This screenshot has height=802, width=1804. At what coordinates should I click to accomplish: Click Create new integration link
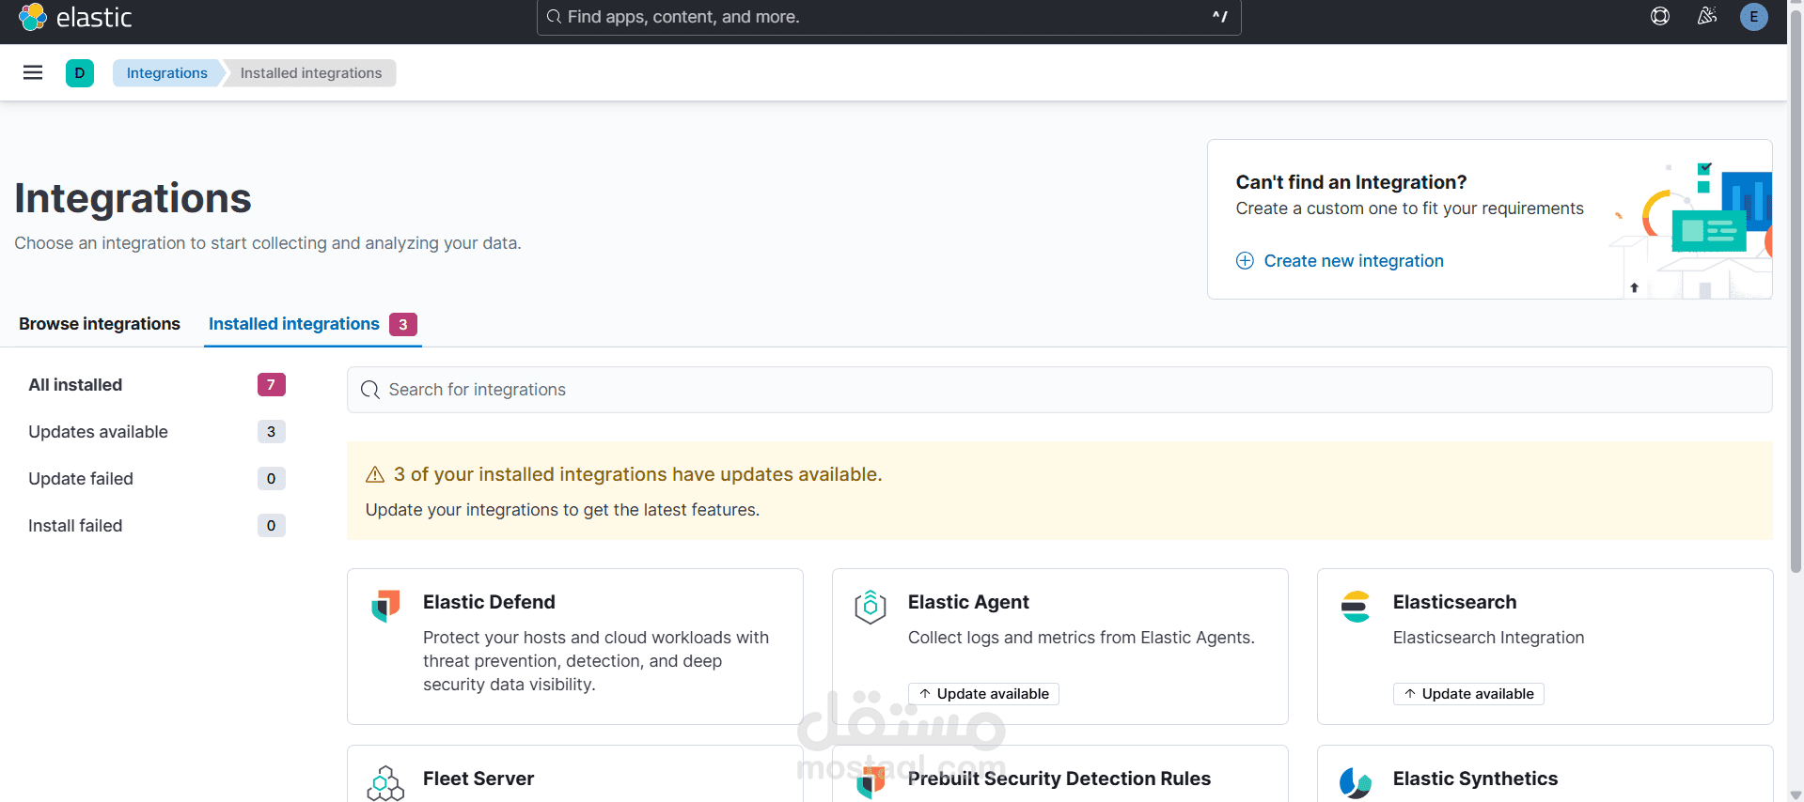tap(1353, 260)
